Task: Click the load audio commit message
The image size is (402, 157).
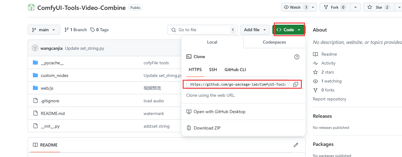Action: click(x=154, y=101)
